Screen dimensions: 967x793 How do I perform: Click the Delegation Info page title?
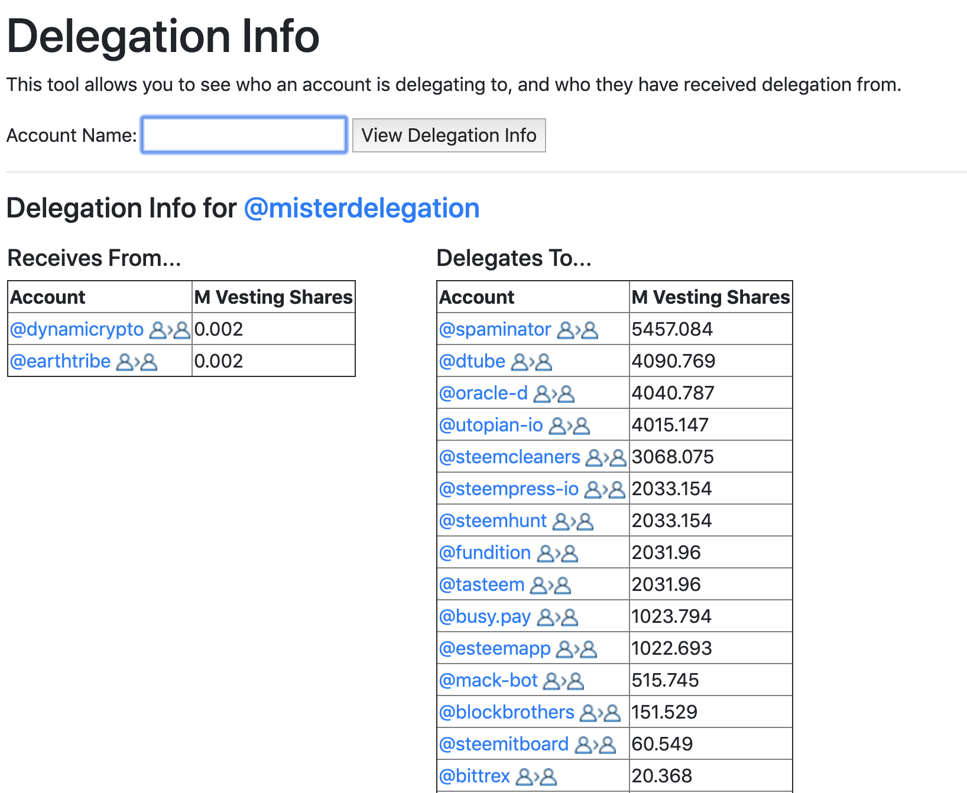coord(163,36)
